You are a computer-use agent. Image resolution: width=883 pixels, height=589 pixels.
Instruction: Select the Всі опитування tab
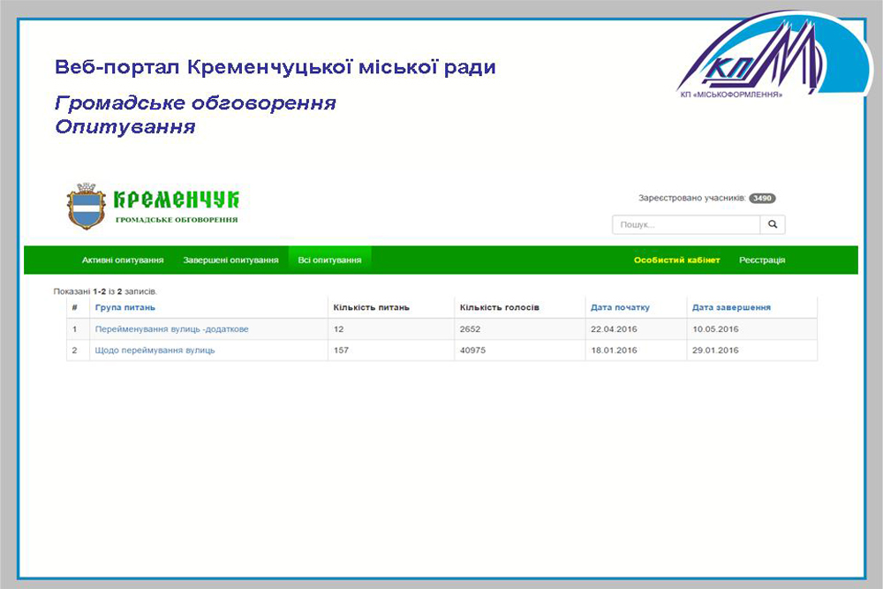tap(329, 261)
